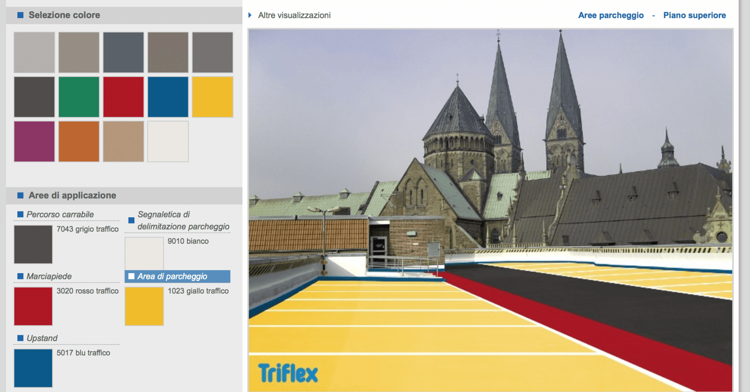
Task: Choose the blue swatch in the color palette grid
Action: [x=168, y=97]
